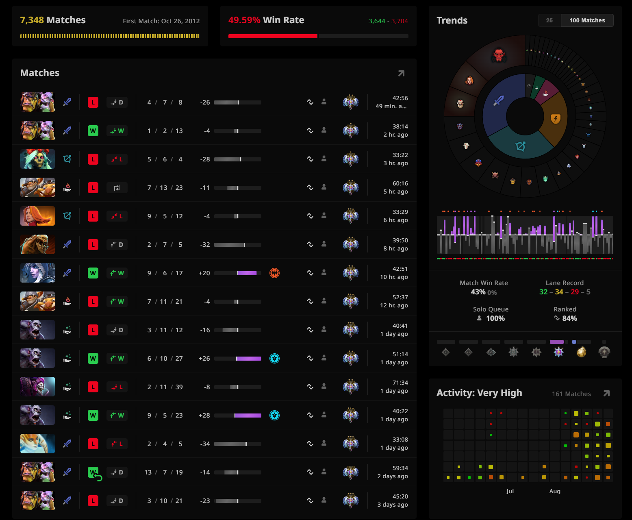Click highlighted purple star rank medal in Trends

pyautogui.click(x=559, y=352)
